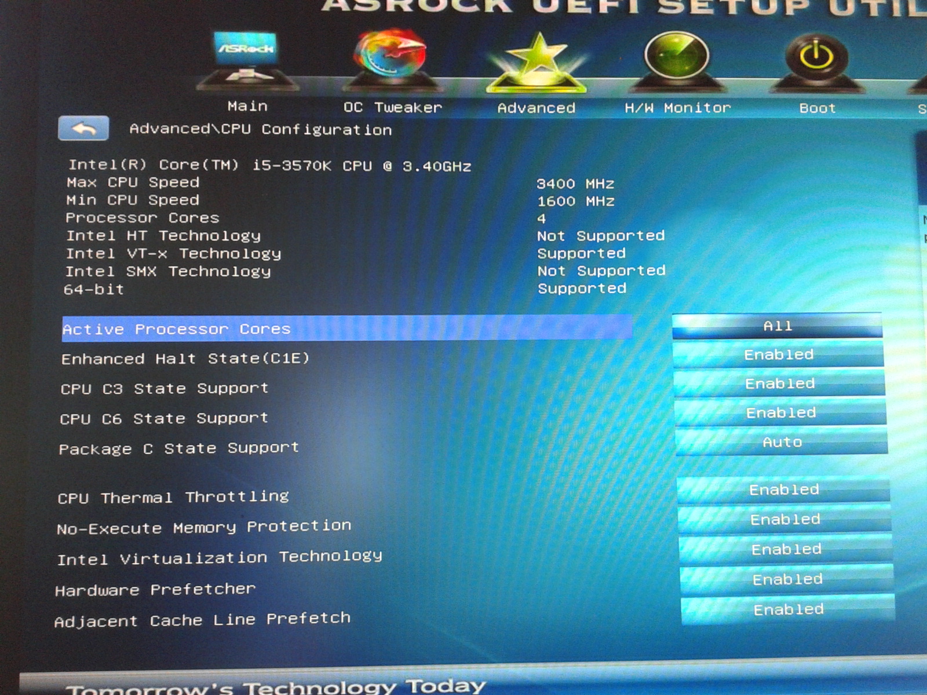Select Package C State Support label
The height and width of the screenshot is (695, 927).
[x=179, y=448]
